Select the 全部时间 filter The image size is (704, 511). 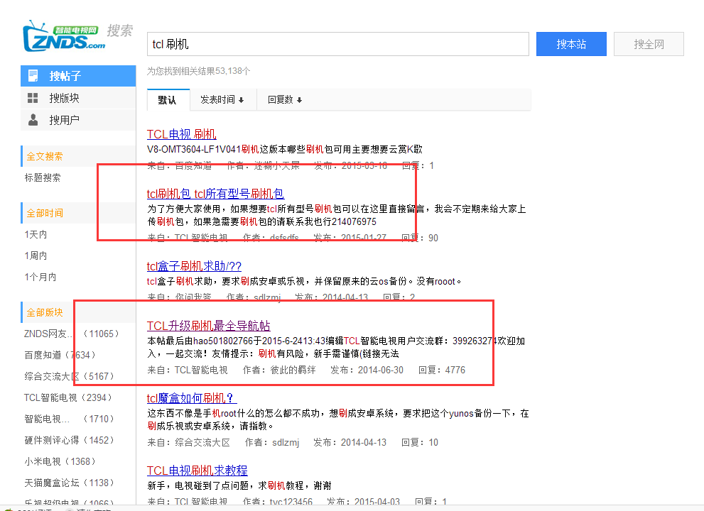coord(45,213)
